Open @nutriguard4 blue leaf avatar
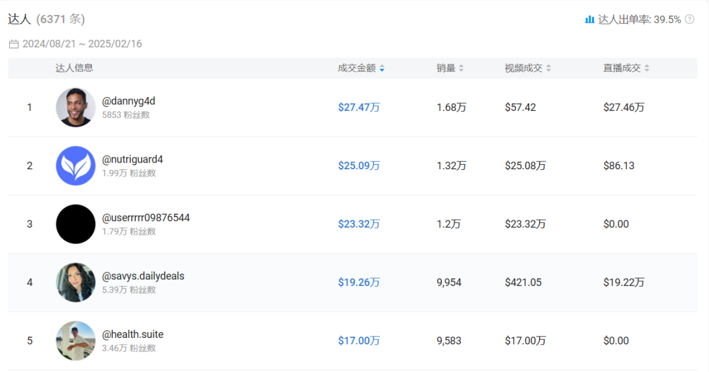This screenshot has width=709, height=372. 75,165
